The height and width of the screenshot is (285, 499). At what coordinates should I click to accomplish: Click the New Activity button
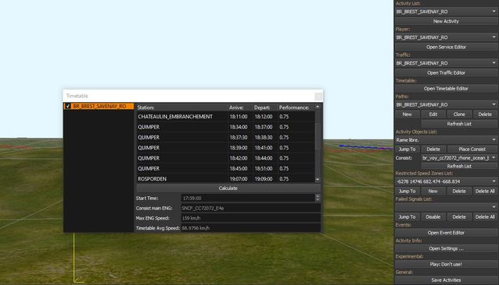pyautogui.click(x=446, y=21)
